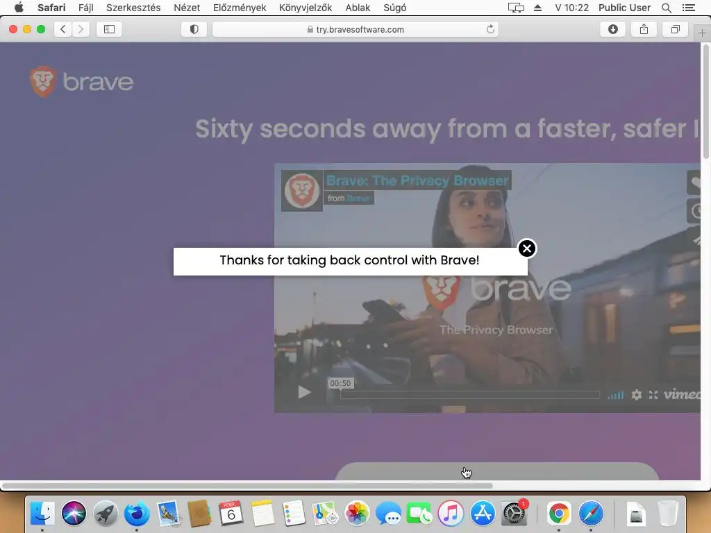This screenshot has height=533, width=711.
Task: Click the video progress bar
Action: [x=470, y=395]
